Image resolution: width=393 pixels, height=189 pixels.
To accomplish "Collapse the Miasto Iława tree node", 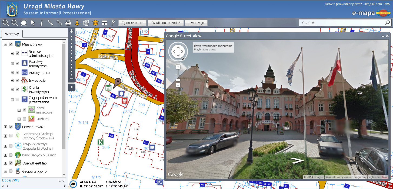I will [x=5, y=44].
